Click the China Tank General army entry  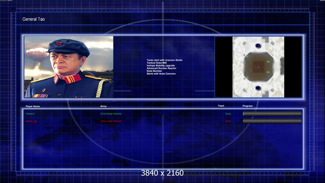pyautogui.click(x=111, y=121)
